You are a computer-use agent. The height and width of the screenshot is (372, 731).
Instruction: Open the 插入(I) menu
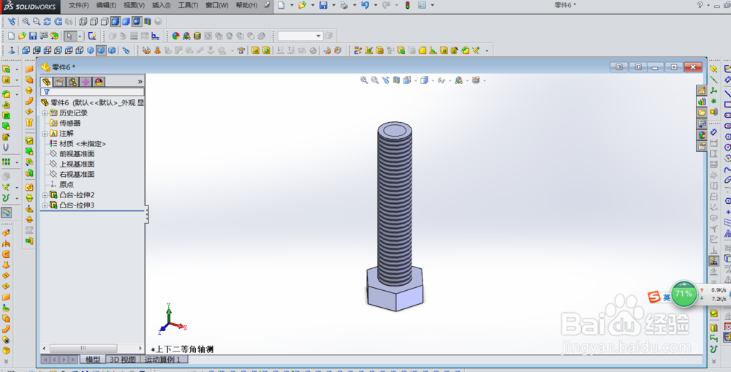(x=162, y=5)
